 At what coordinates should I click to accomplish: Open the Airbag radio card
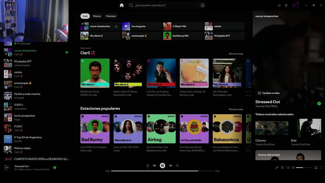pos(161,133)
